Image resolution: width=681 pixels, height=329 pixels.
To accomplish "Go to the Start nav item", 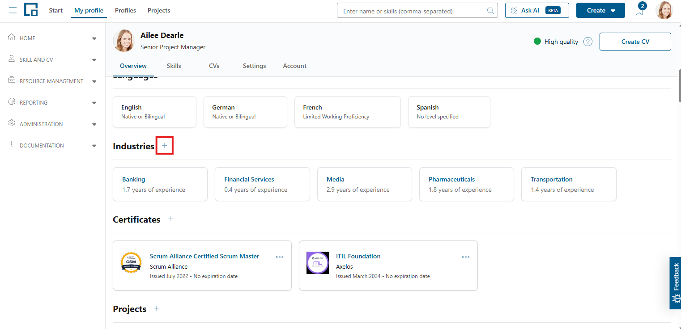I will click(x=56, y=10).
